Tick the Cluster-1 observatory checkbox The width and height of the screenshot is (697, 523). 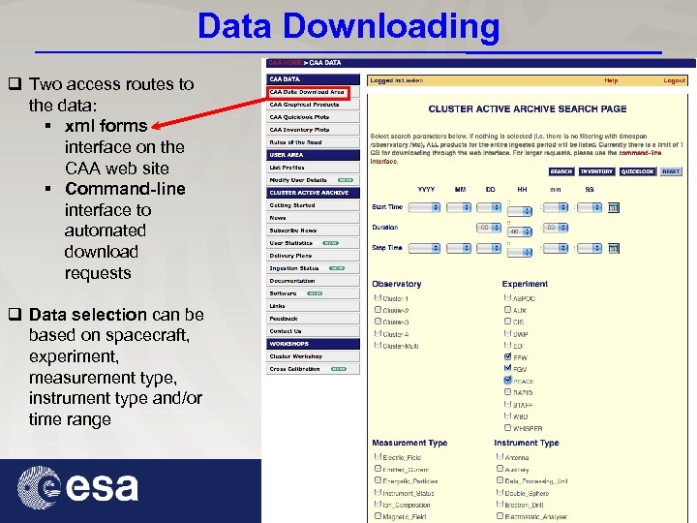378,297
